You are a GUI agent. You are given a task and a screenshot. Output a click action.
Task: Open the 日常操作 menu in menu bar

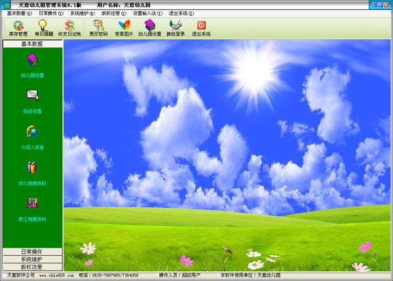51,13
